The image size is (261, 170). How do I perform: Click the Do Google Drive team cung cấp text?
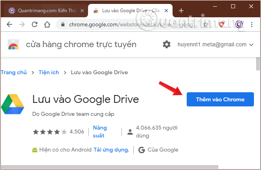[x=73, y=114]
